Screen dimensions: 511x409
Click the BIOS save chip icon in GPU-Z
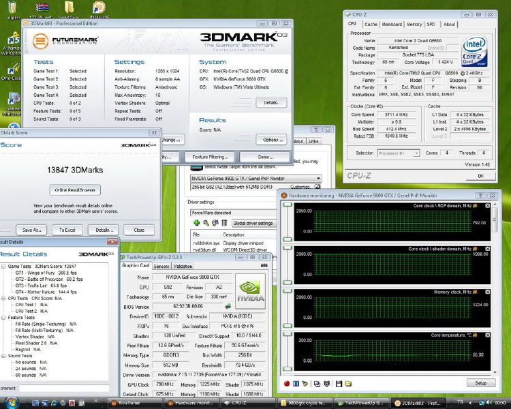point(228,306)
